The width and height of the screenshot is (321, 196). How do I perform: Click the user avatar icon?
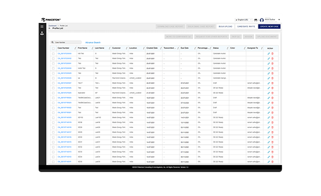click(262, 20)
